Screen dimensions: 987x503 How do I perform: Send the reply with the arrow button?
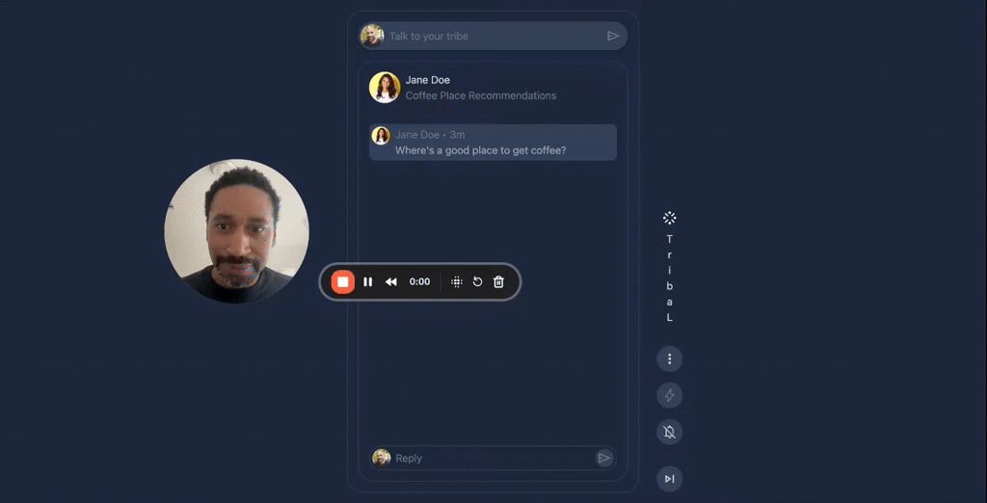coord(604,458)
